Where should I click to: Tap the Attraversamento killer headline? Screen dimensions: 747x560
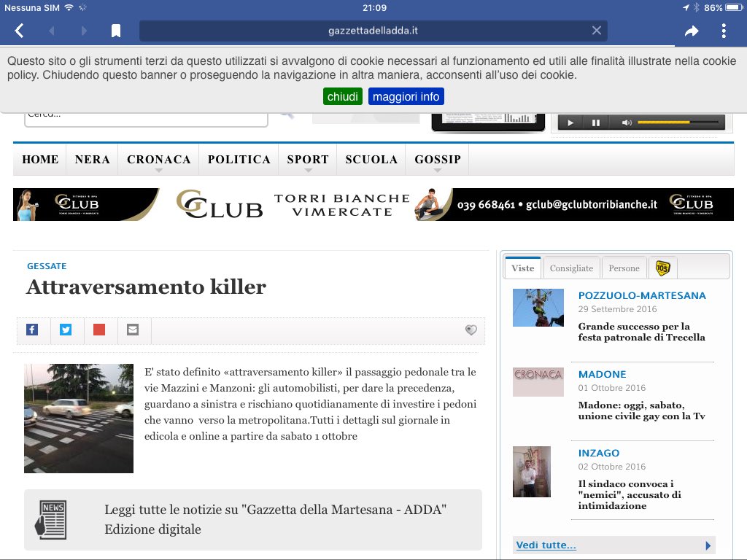click(146, 287)
